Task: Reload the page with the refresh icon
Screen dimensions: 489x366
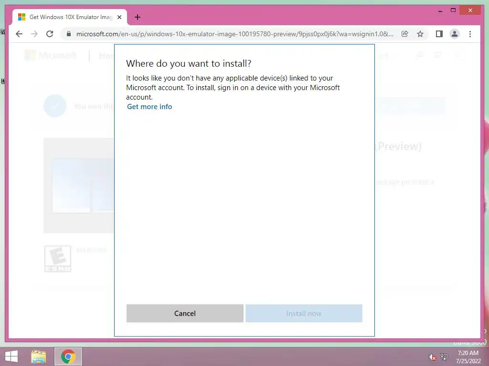Action: (x=50, y=34)
